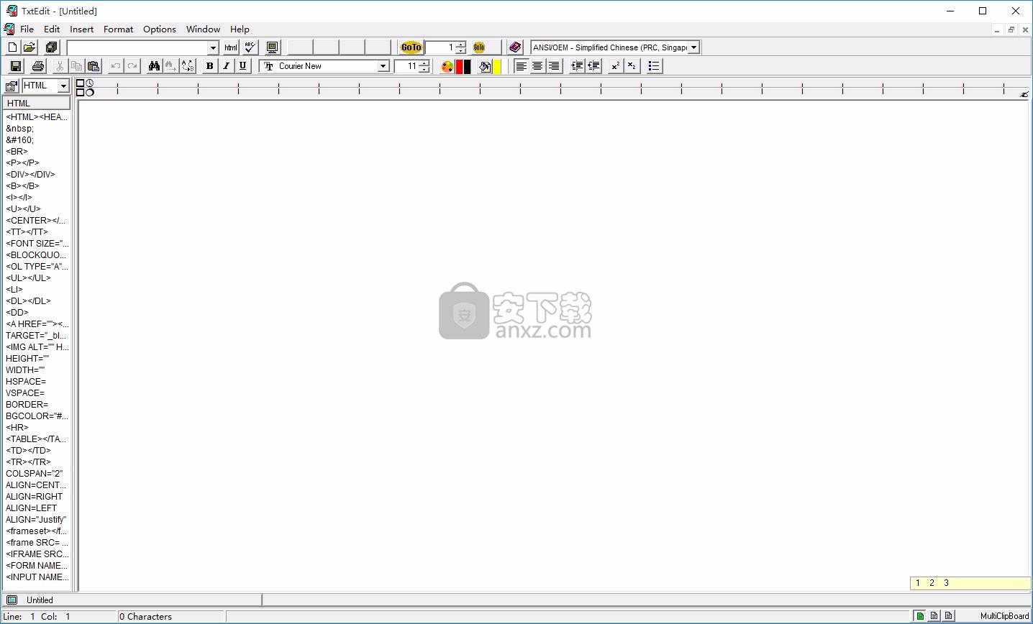Copy selection with the copy icon

coord(76,66)
